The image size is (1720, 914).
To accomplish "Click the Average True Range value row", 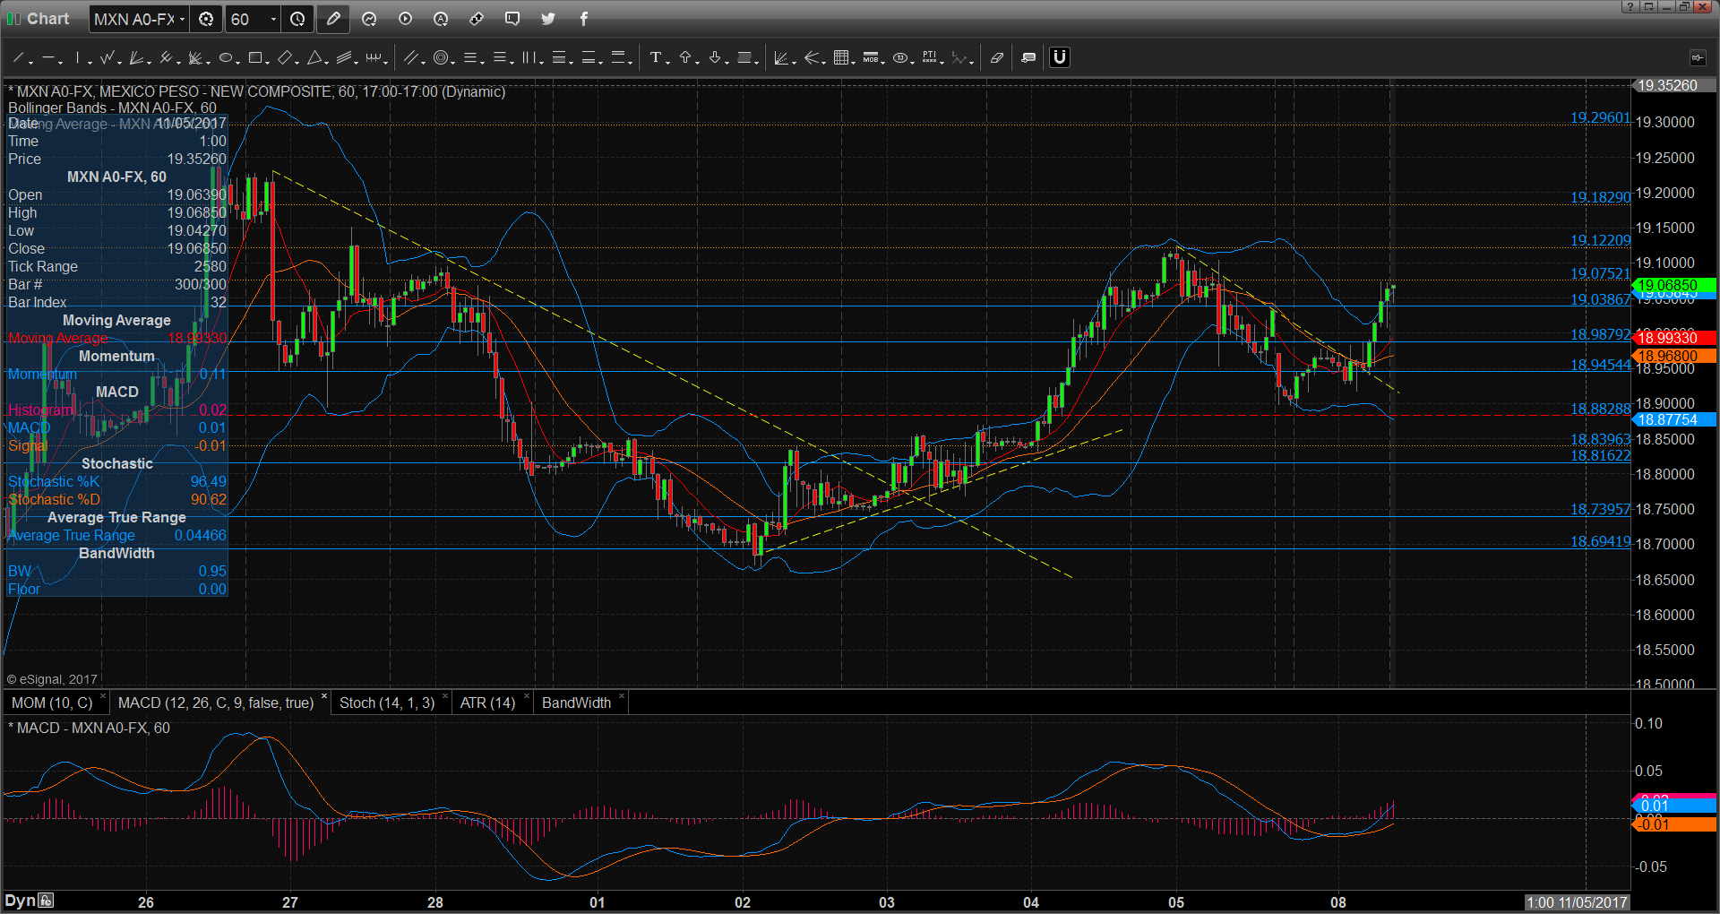I will click(x=117, y=535).
